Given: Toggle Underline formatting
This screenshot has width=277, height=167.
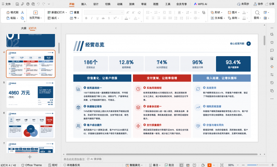Looking at the screenshot, I should click(x=97, y=18).
